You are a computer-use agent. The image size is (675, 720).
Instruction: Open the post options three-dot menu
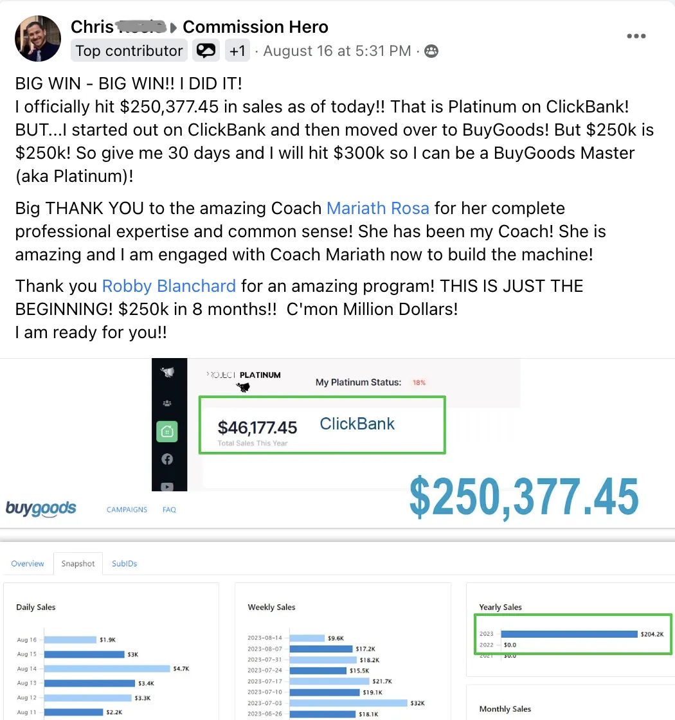(x=636, y=36)
